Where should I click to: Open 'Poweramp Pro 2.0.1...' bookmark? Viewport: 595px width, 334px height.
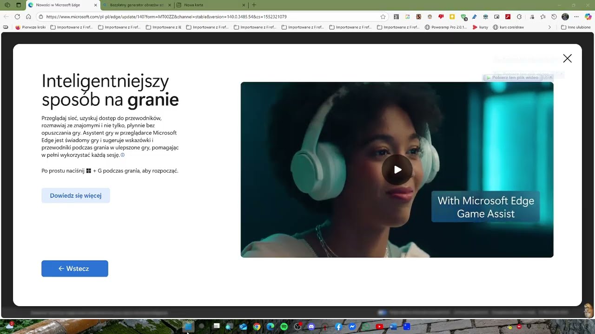pyautogui.click(x=446, y=27)
